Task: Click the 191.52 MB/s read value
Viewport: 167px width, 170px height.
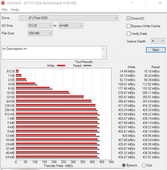Action: pos(151,89)
